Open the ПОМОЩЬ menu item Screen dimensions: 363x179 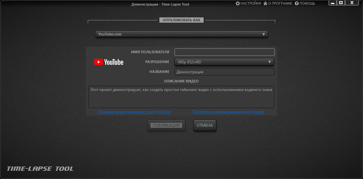click(307, 3)
